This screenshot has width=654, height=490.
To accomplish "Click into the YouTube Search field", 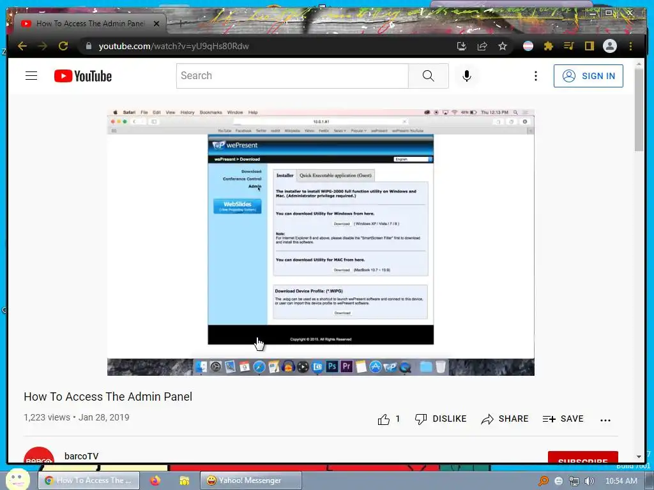I will [292, 76].
